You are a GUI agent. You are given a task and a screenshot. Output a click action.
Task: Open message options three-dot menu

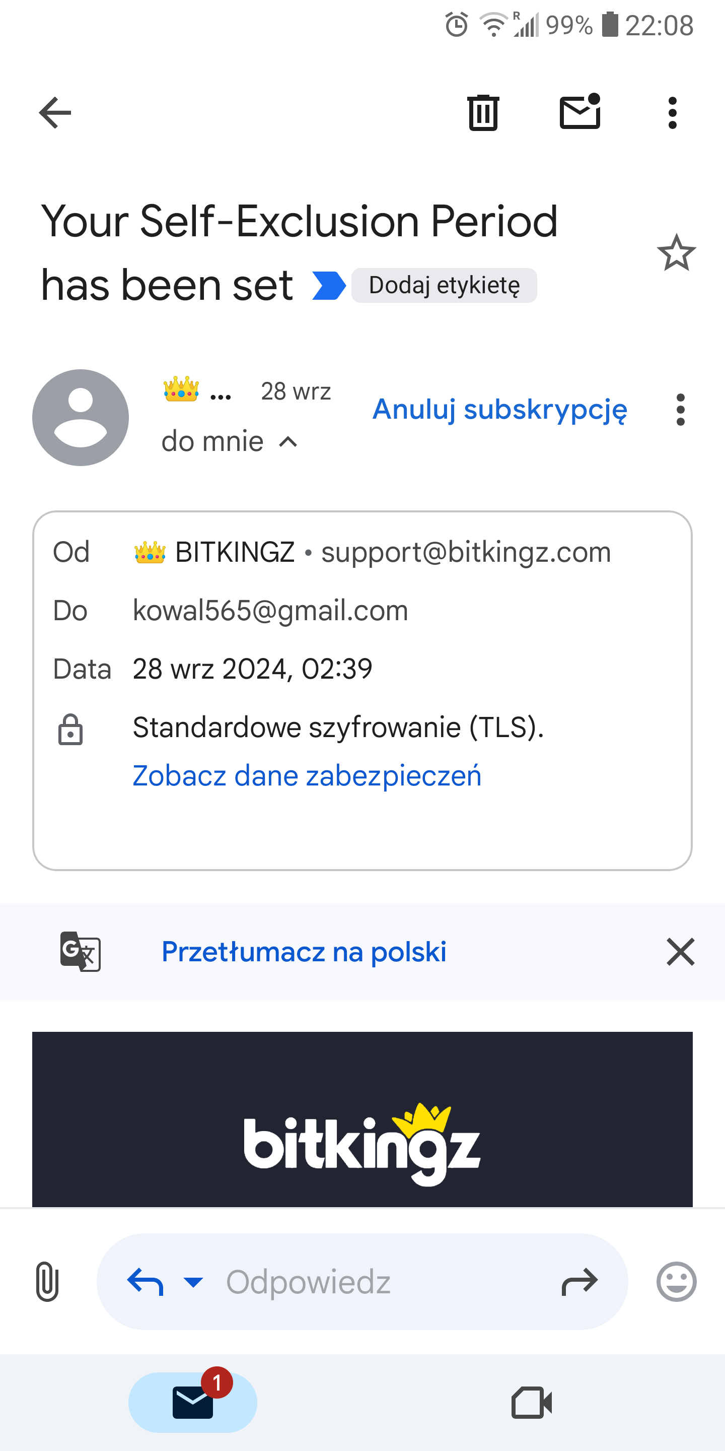point(681,410)
